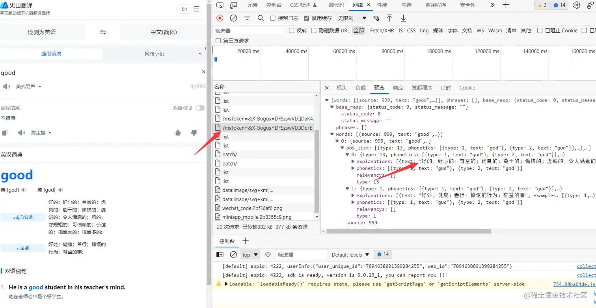The height and width of the screenshot is (308, 596).
Task: Open network conditions wifi icon
Action: coord(376,18)
